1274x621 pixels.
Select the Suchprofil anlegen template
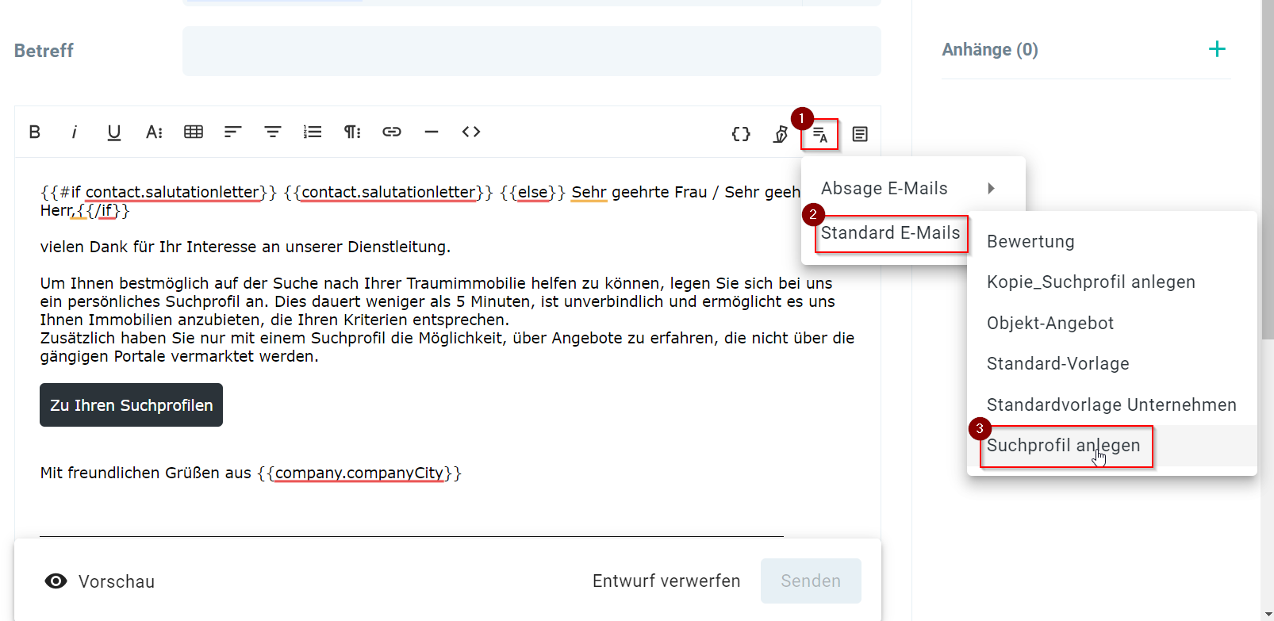pyautogui.click(x=1063, y=446)
